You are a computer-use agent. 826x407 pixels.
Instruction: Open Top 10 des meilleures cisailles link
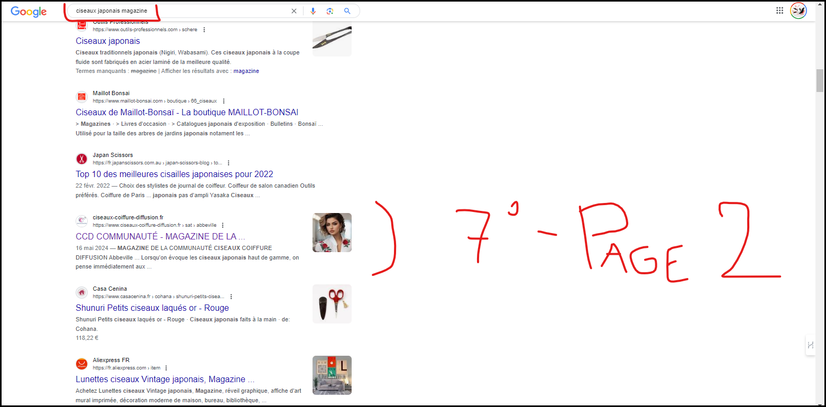point(175,174)
